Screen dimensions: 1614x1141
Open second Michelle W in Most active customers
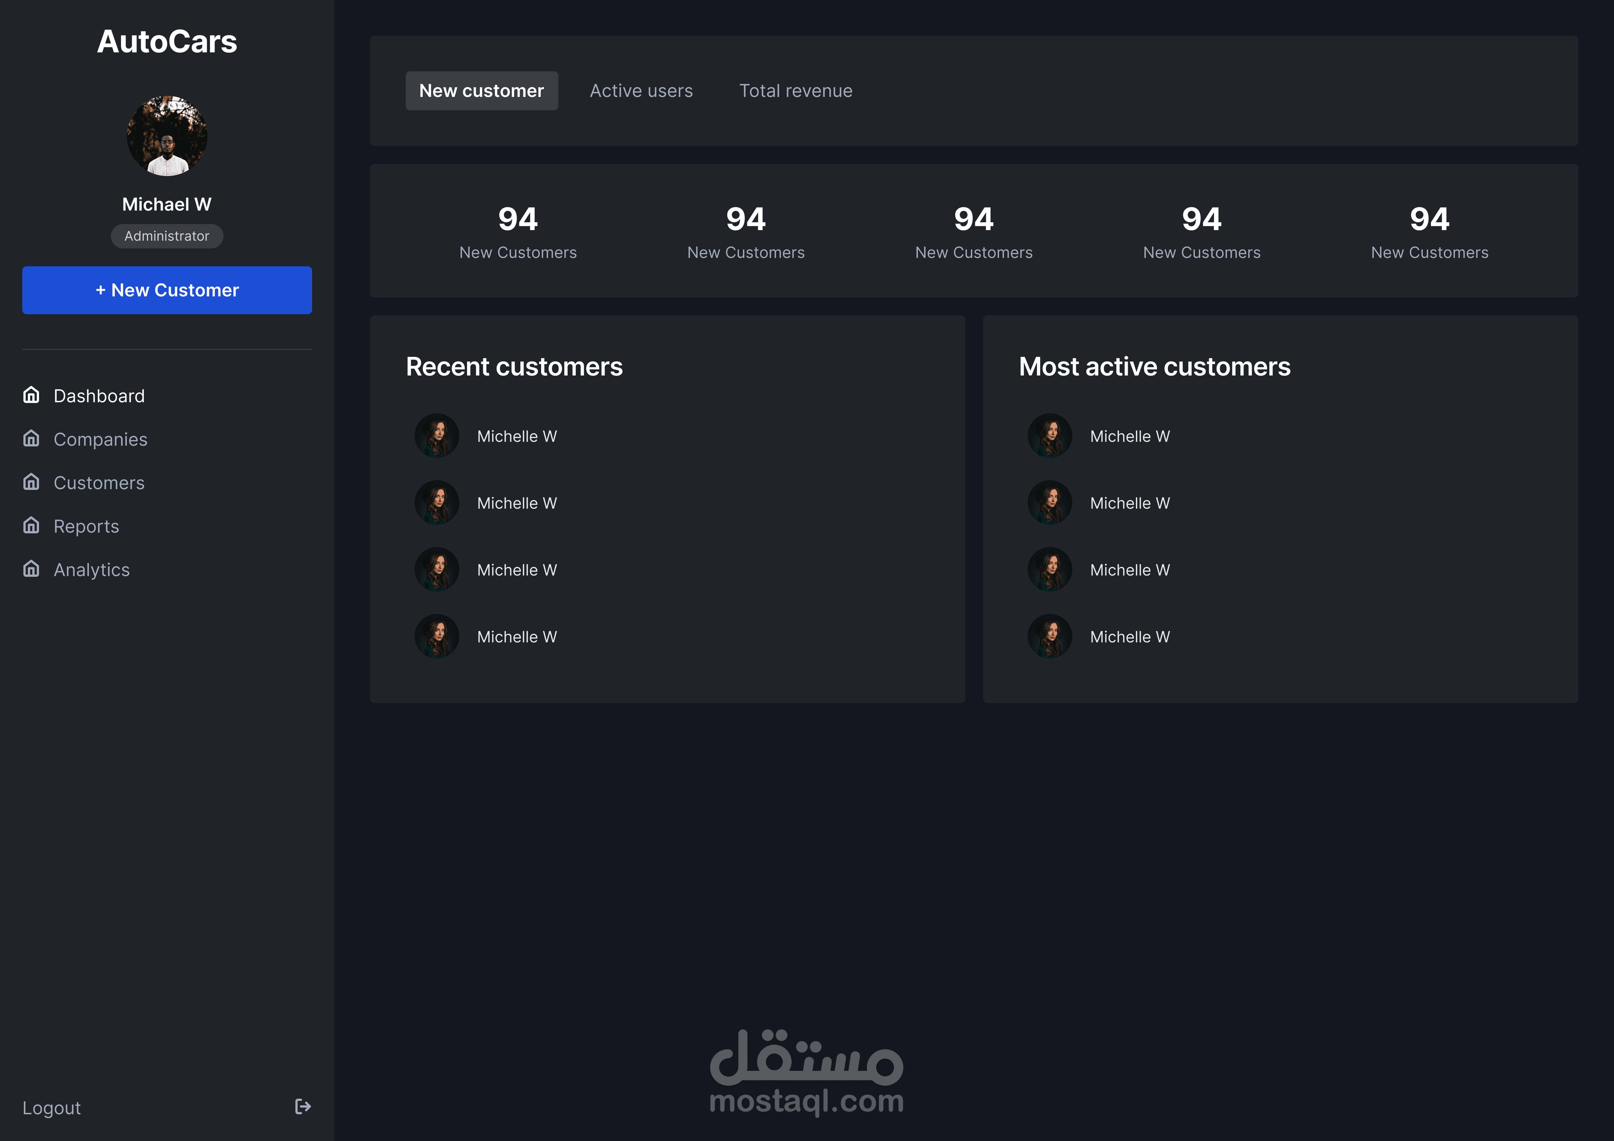1130,503
